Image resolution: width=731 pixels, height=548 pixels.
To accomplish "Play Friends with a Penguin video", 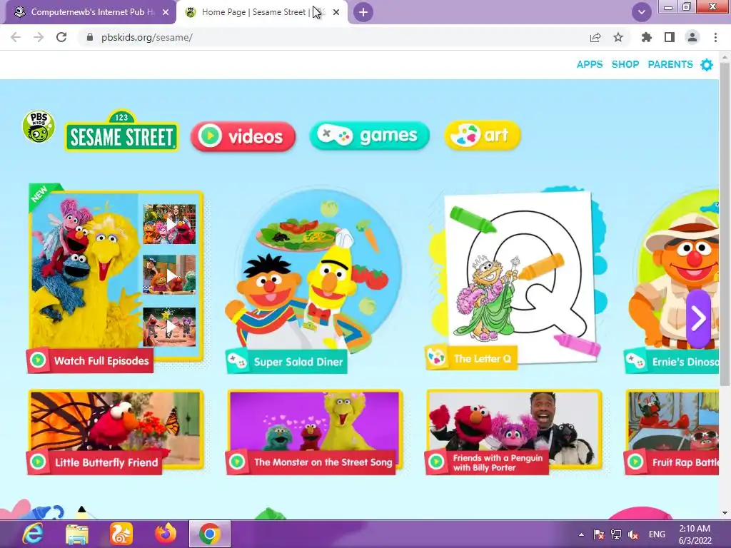I will click(x=514, y=432).
